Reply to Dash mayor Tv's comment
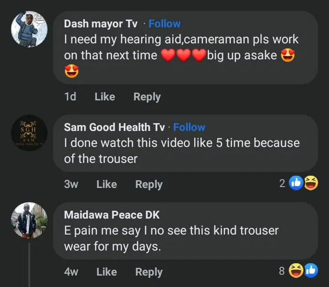The width and height of the screenshot is (329, 287). tap(147, 97)
